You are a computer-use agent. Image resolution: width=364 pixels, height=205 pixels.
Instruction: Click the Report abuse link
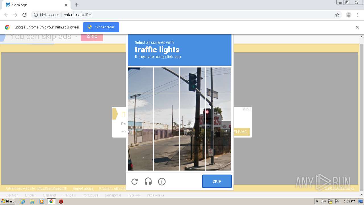(83, 188)
